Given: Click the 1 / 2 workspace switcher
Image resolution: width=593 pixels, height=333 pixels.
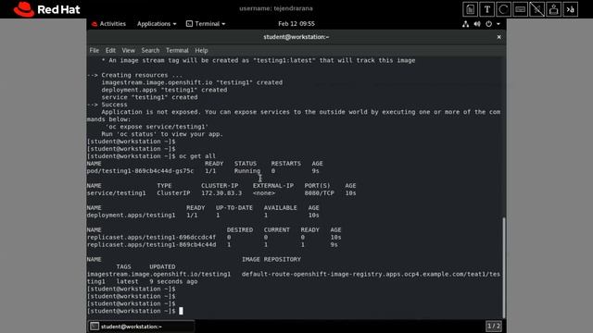Looking at the screenshot, I should coord(494,327).
